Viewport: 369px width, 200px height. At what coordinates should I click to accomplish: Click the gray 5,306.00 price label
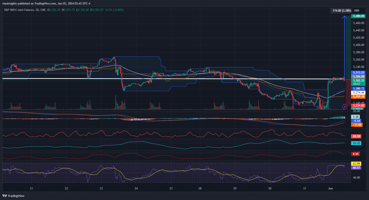tap(359, 77)
